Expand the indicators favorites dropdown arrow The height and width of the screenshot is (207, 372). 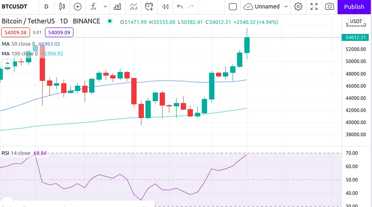click(x=105, y=6)
